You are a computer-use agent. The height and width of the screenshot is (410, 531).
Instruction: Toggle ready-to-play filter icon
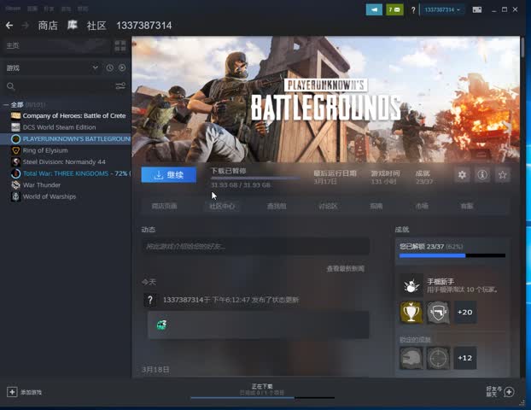tap(122, 67)
